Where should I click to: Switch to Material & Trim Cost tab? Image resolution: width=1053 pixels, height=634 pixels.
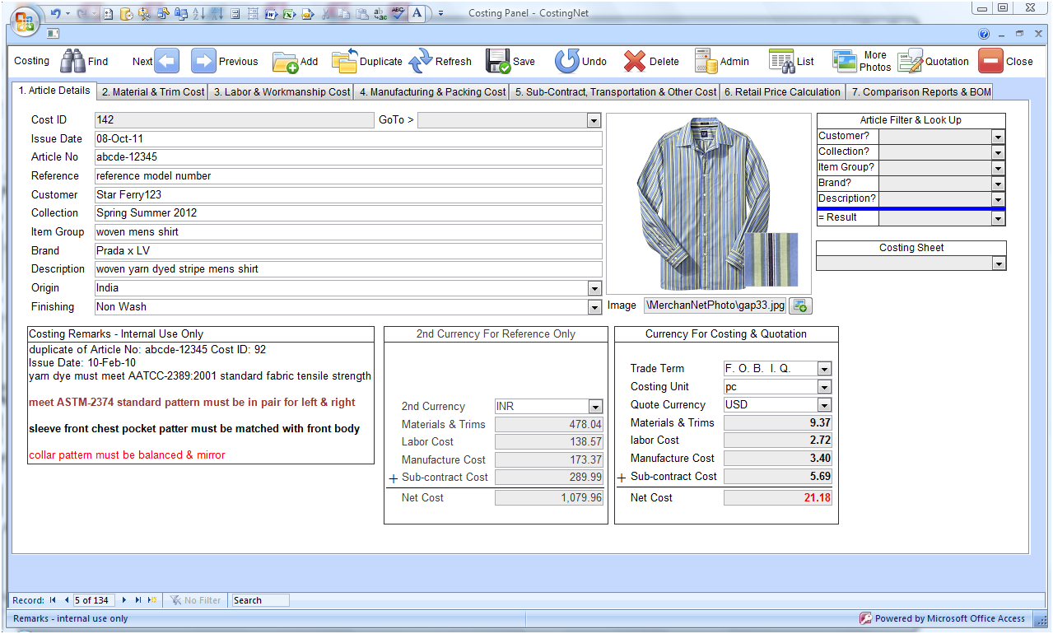153,92
